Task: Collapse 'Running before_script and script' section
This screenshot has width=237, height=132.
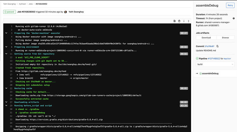Action: pos(6,105)
